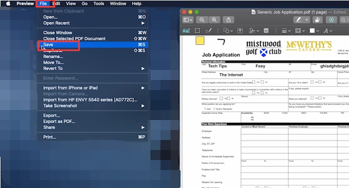Viewport: 349px width, 188px height.
Task: Choose the Rectangular Selection tool
Action: (x=197, y=31)
